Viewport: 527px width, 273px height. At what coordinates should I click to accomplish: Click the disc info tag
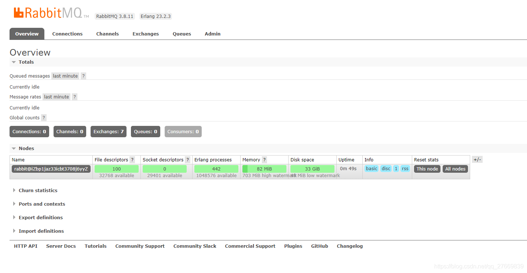pyautogui.click(x=386, y=169)
